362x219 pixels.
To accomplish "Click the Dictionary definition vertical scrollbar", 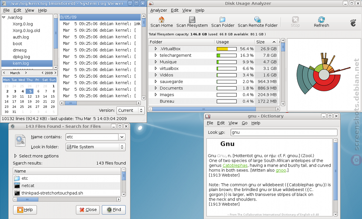I will tap(335, 177).
